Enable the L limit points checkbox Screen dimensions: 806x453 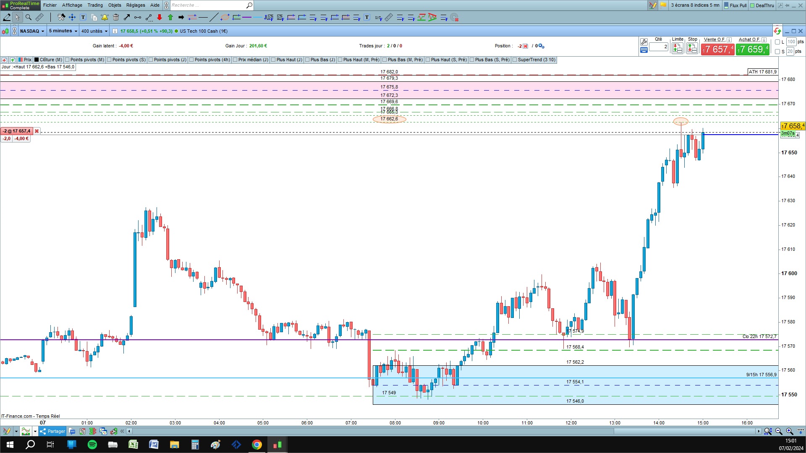click(x=777, y=42)
